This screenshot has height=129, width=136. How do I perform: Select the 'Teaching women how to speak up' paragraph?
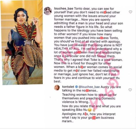[89, 98]
